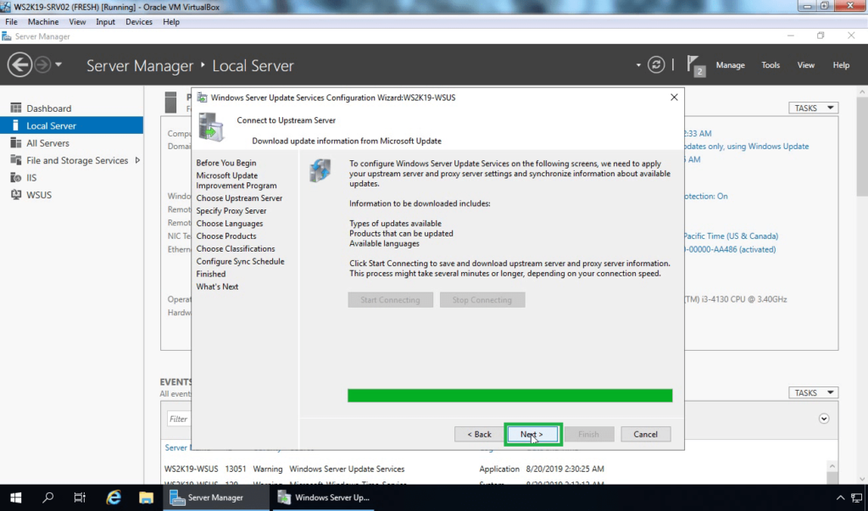The width and height of the screenshot is (868, 511).
Task: Select Local Server in the sidebar
Action: click(71, 125)
